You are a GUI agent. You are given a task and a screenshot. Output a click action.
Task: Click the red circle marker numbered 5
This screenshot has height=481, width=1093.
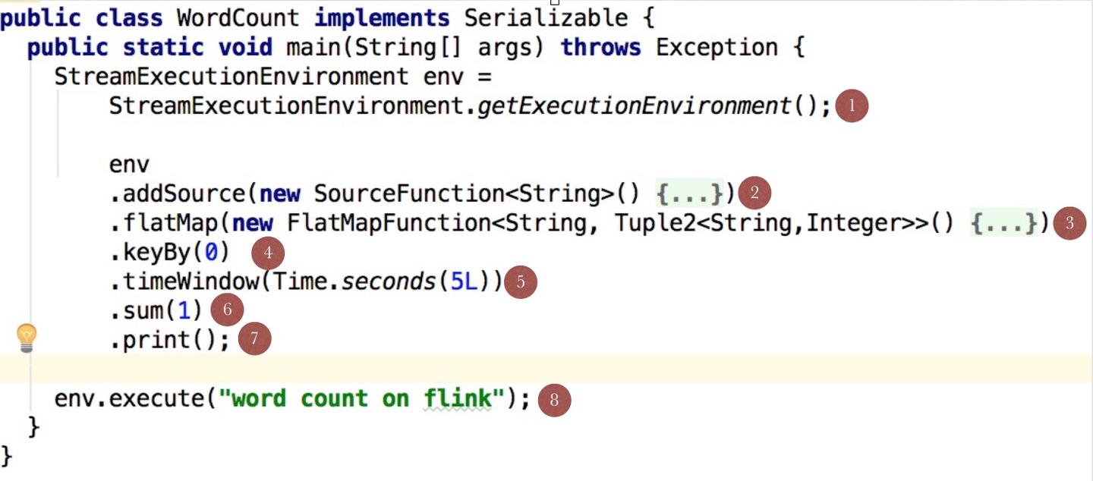(x=520, y=282)
